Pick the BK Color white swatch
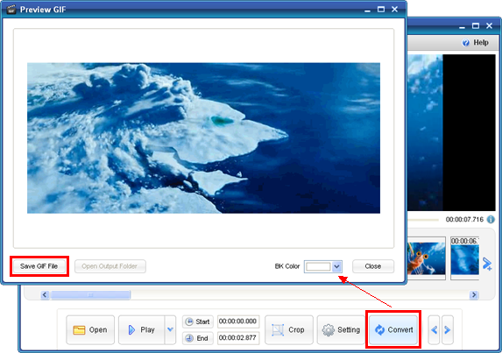 (x=318, y=266)
